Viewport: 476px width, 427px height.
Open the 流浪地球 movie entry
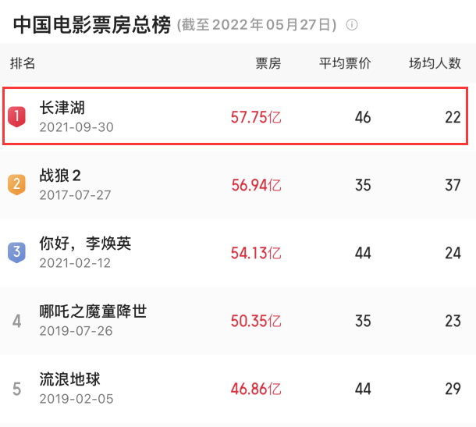238,389
